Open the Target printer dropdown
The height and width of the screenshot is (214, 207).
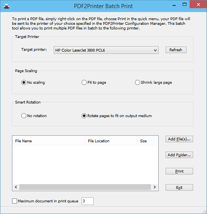(106, 50)
